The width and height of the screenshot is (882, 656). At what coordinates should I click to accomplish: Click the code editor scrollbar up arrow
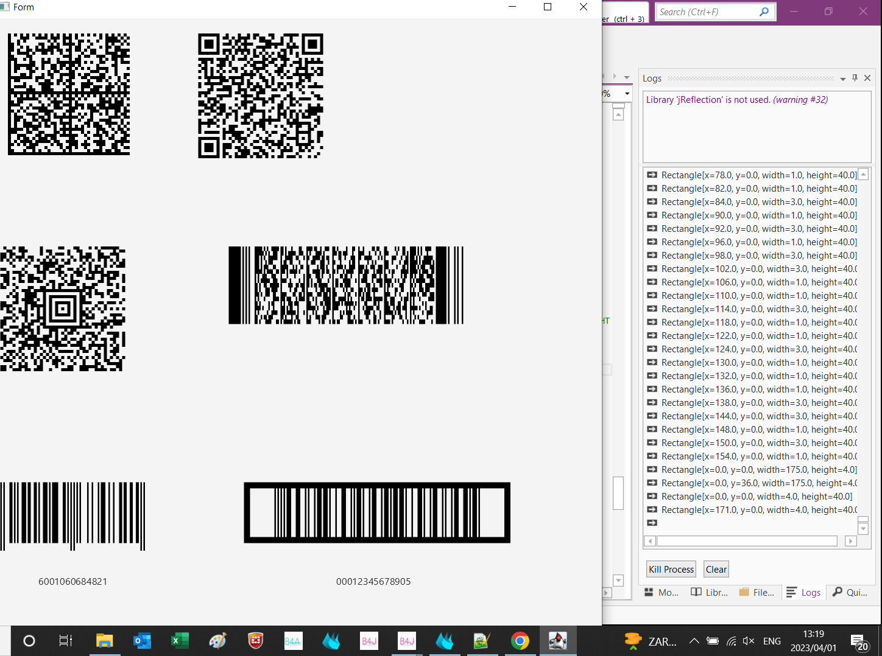tap(618, 114)
